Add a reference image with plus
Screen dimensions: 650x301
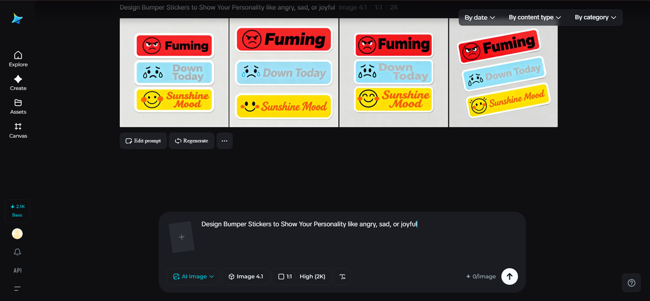[x=182, y=237]
